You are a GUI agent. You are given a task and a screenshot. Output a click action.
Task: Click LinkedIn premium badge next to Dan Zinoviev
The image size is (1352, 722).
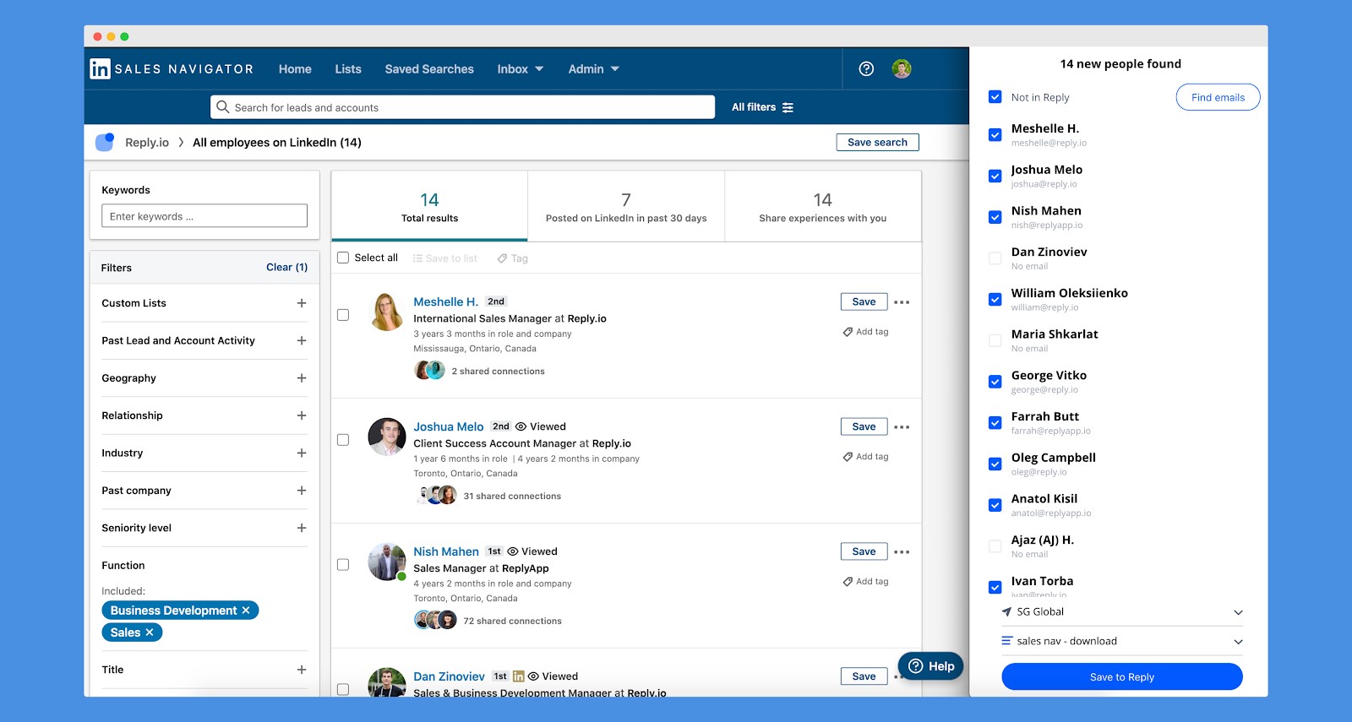519,676
